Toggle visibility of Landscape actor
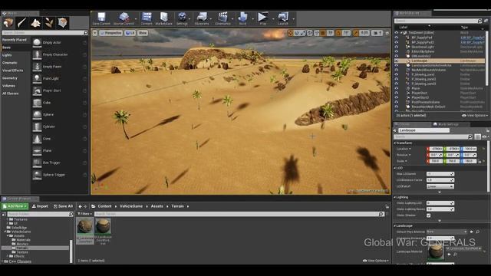The height and width of the screenshot is (276, 491). click(397, 61)
